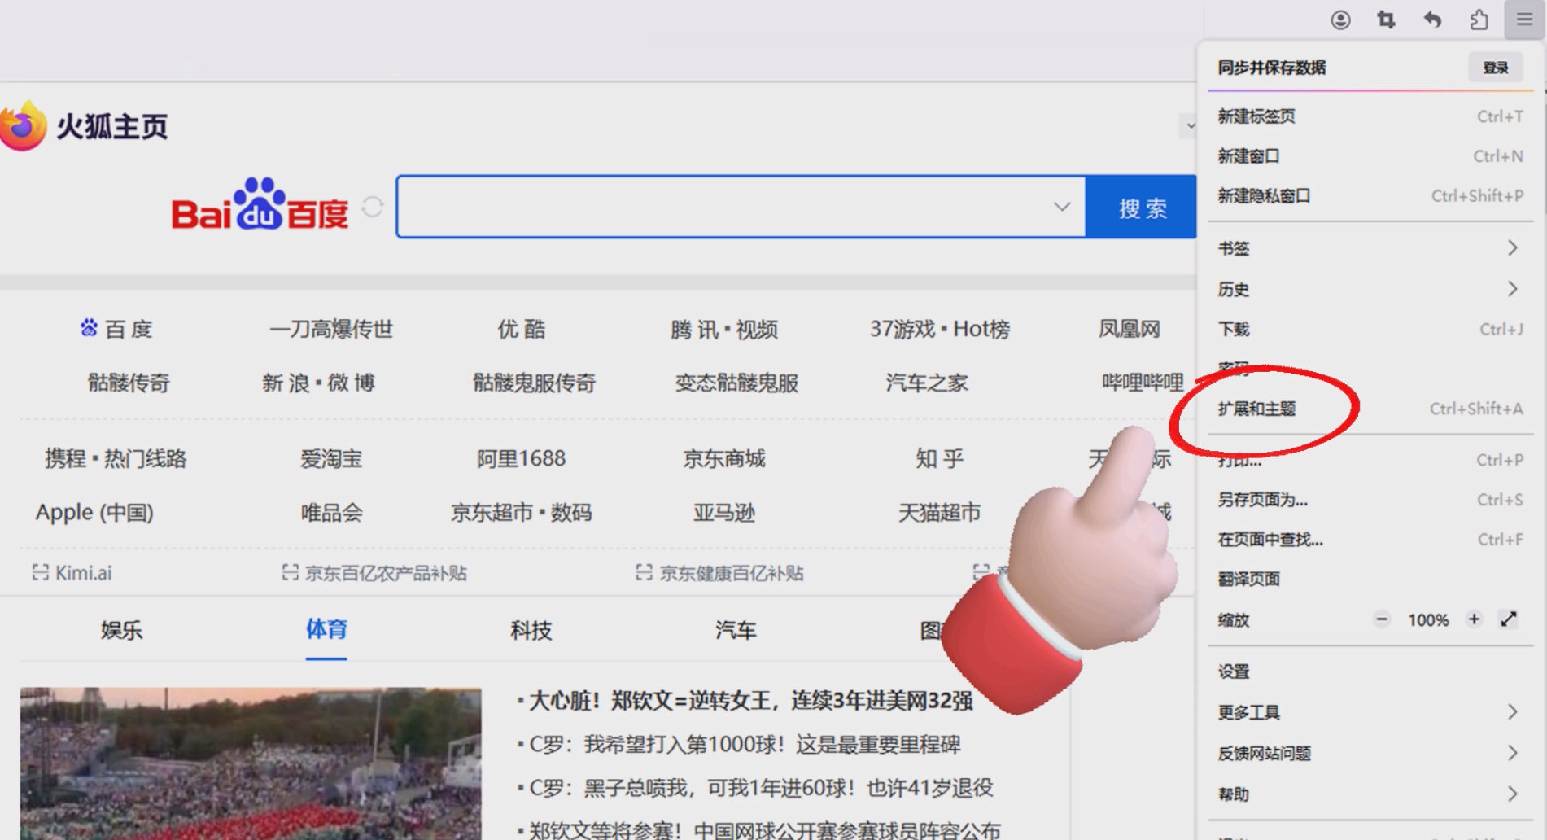
Task: Click the screenshot tool icon
Action: [1386, 20]
